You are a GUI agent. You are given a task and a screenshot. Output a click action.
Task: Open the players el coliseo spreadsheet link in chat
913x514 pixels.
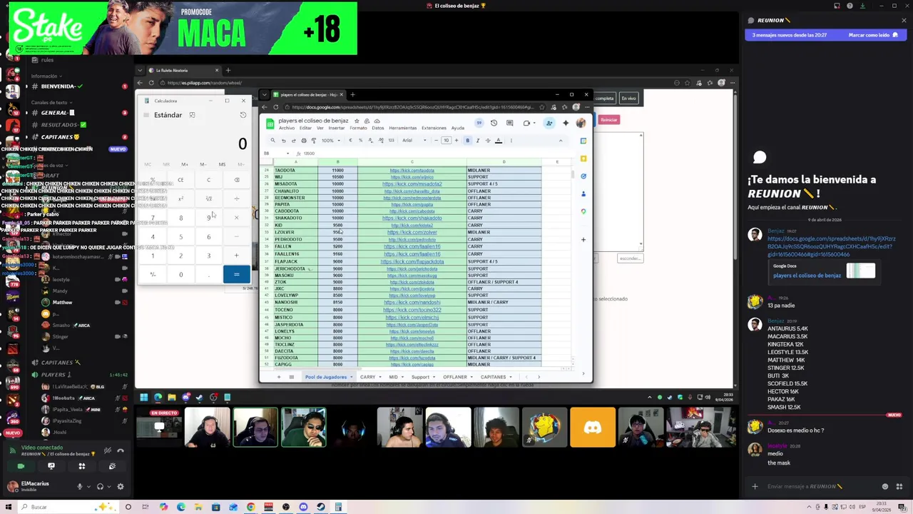point(807,276)
